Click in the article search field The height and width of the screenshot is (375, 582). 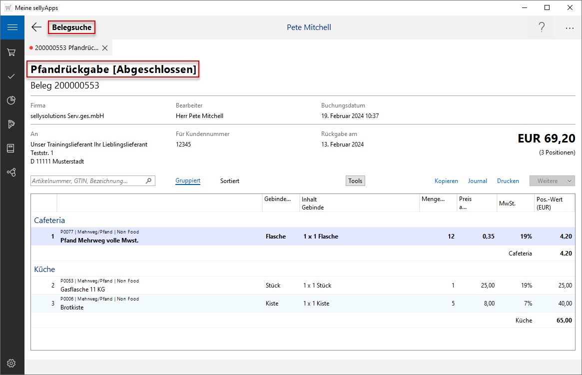coord(87,181)
